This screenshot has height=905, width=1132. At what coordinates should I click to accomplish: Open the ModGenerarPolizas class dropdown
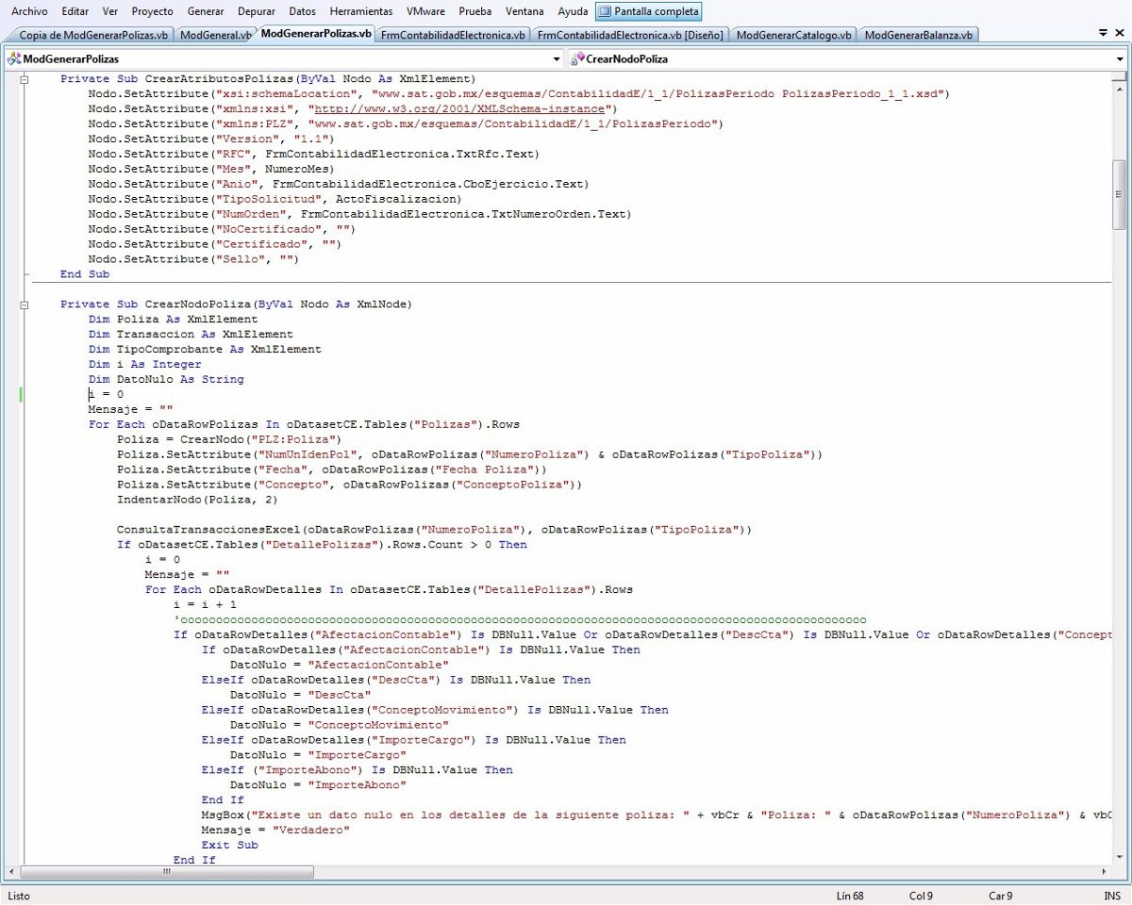click(x=557, y=58)
